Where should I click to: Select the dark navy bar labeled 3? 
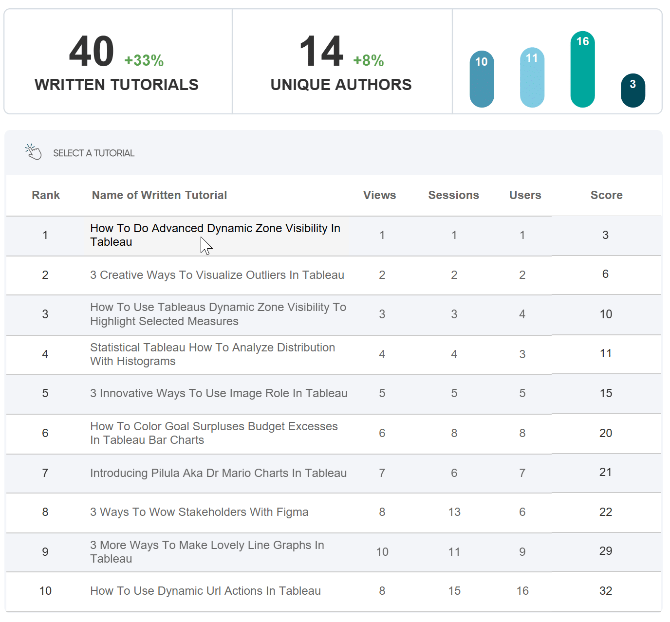pos(633,91)
